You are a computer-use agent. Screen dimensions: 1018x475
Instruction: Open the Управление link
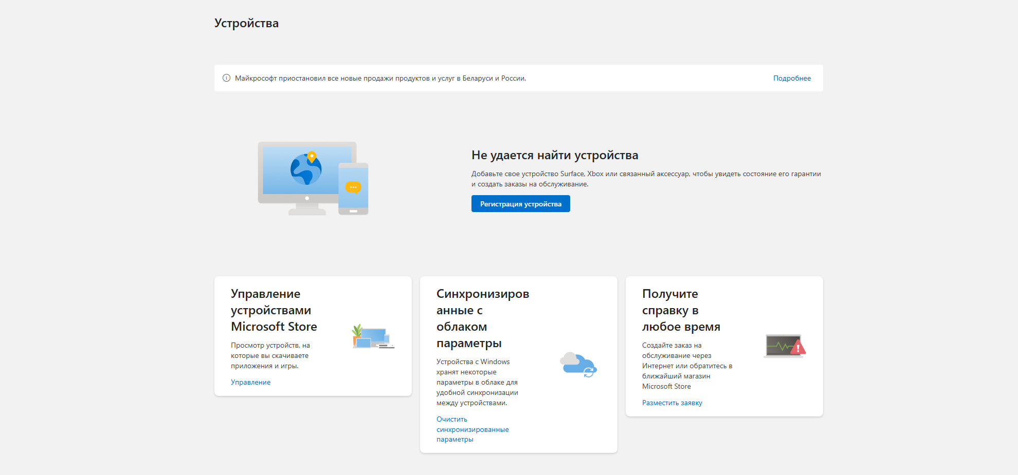(250, 382)
